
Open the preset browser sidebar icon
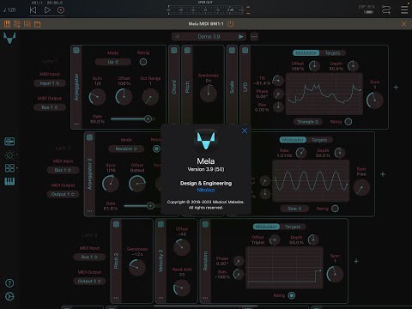pos(9,142)
